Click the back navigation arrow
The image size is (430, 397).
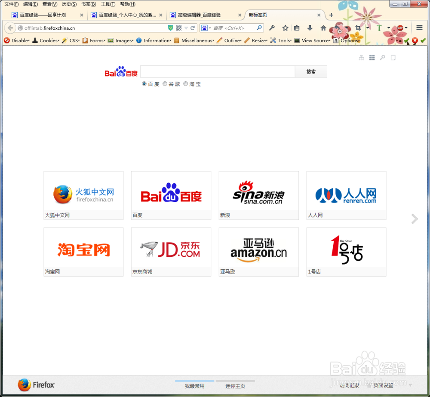click(10, 28)
